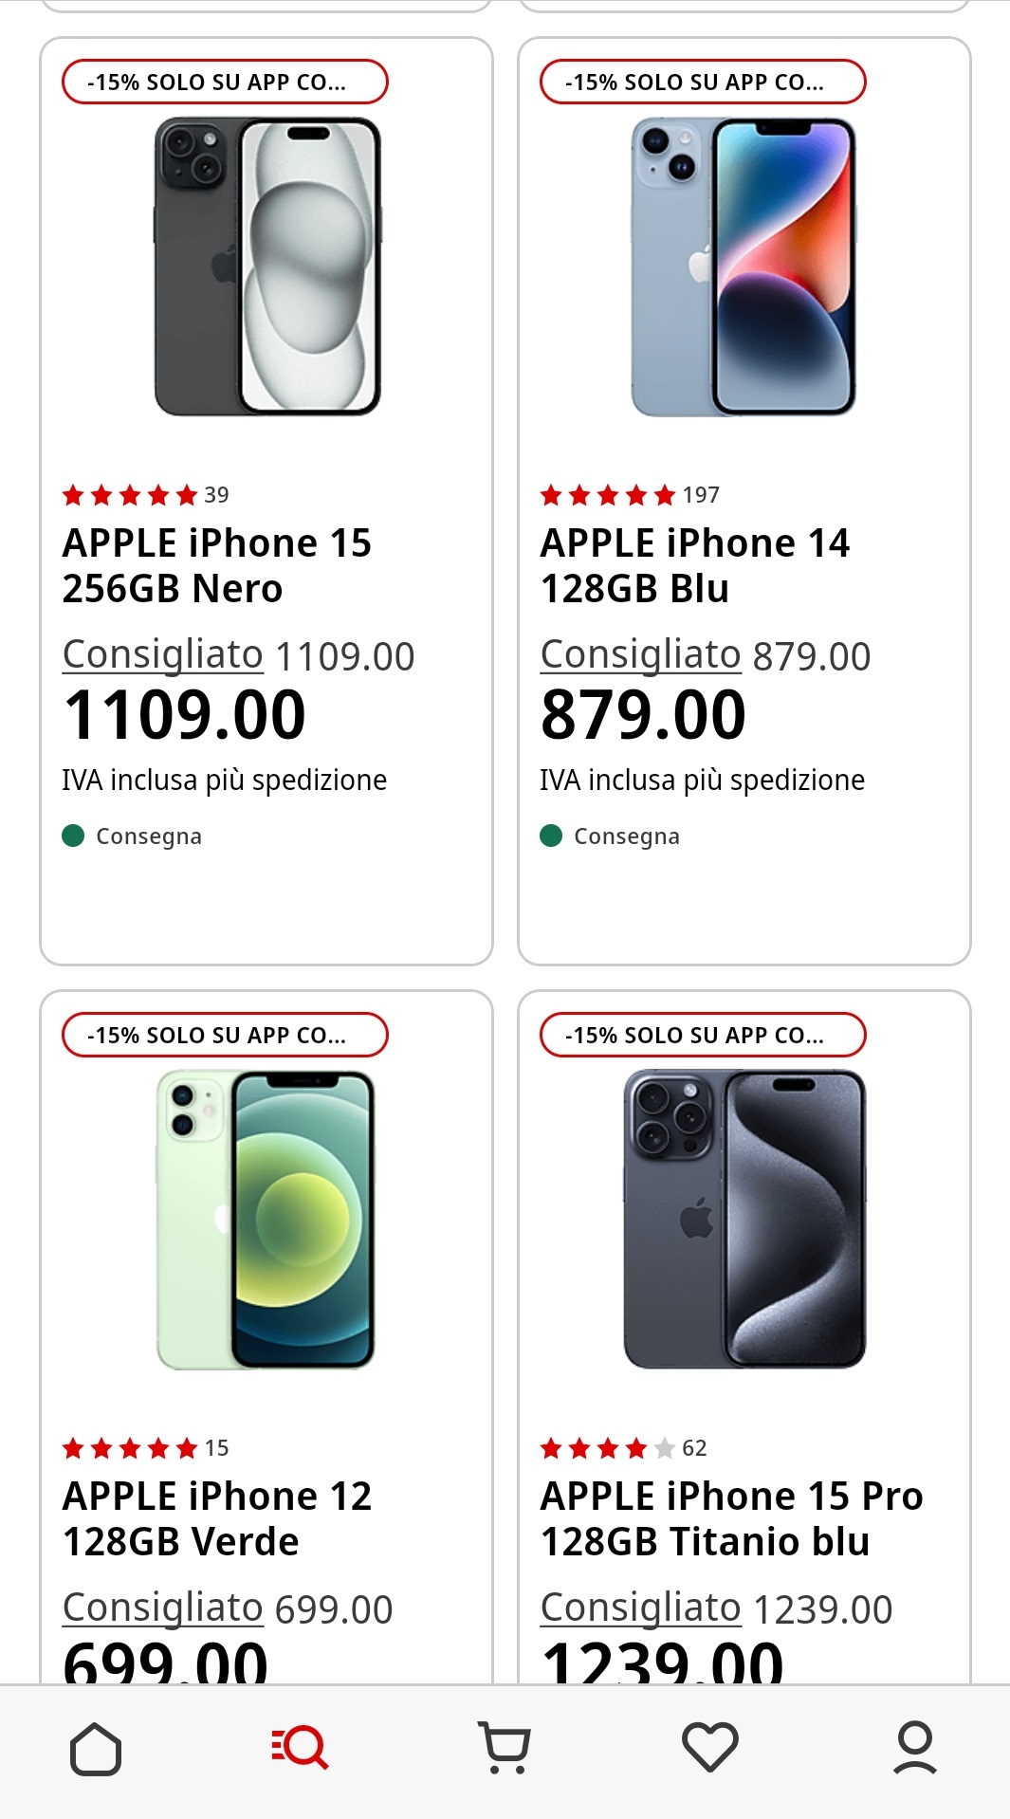Tap the iPhone 15 Pro product image
This screenshot has width=1010, height=1819.
(x=744, y=1220)
